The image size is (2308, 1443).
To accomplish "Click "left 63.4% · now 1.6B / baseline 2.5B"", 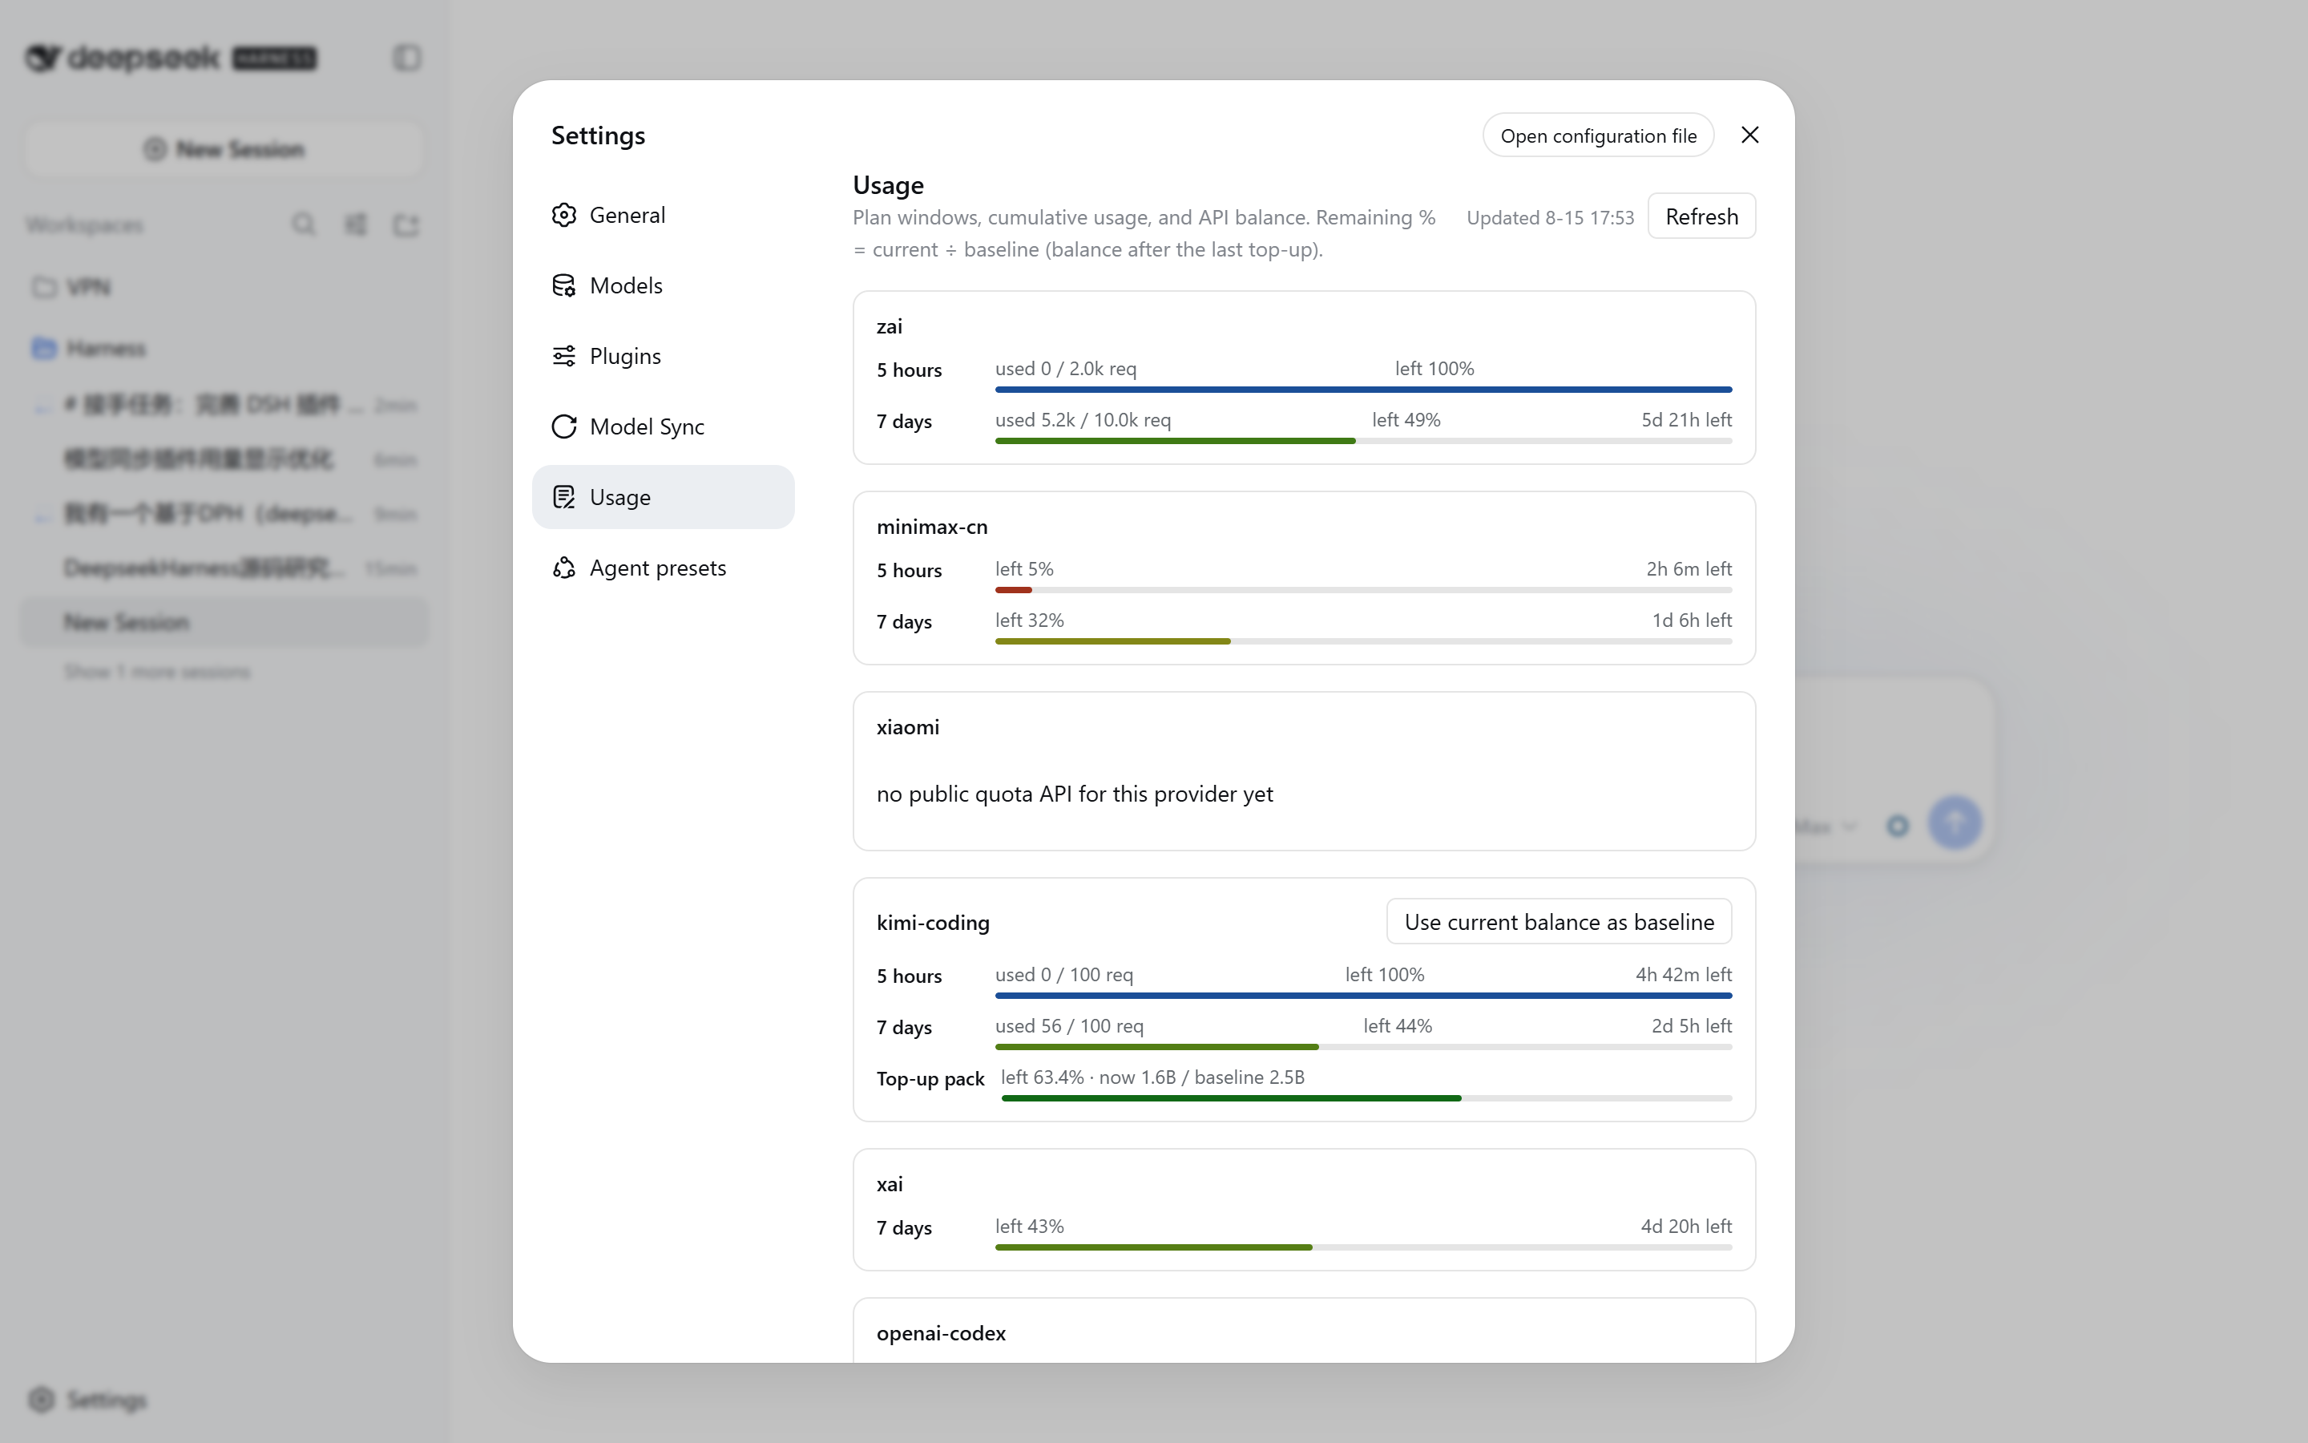I will (1152, 1077).
